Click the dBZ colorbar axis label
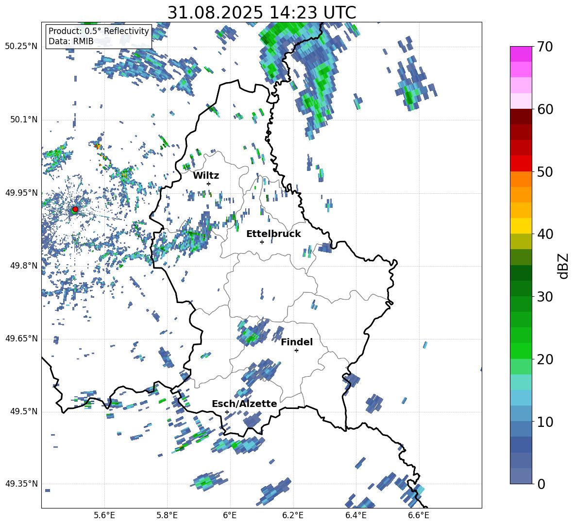 coord(563,266)
